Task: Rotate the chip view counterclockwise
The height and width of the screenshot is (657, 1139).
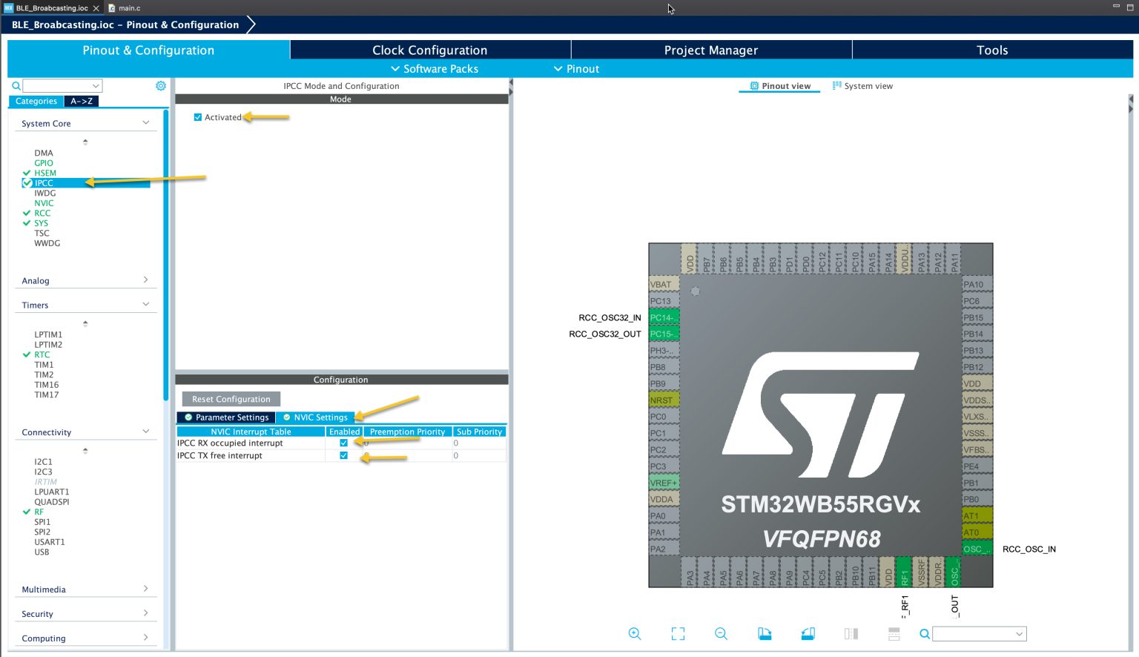Action: coord(808,633)
